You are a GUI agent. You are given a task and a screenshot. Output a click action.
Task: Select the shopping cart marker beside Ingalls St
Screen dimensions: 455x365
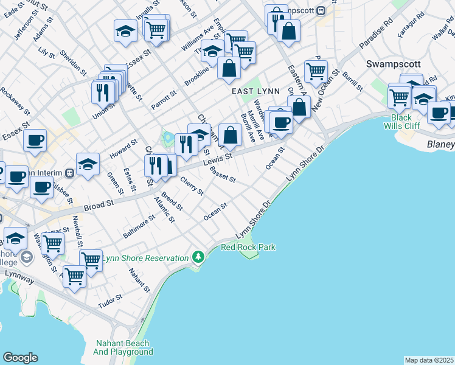pyautogui.click(x=157, y=29)
